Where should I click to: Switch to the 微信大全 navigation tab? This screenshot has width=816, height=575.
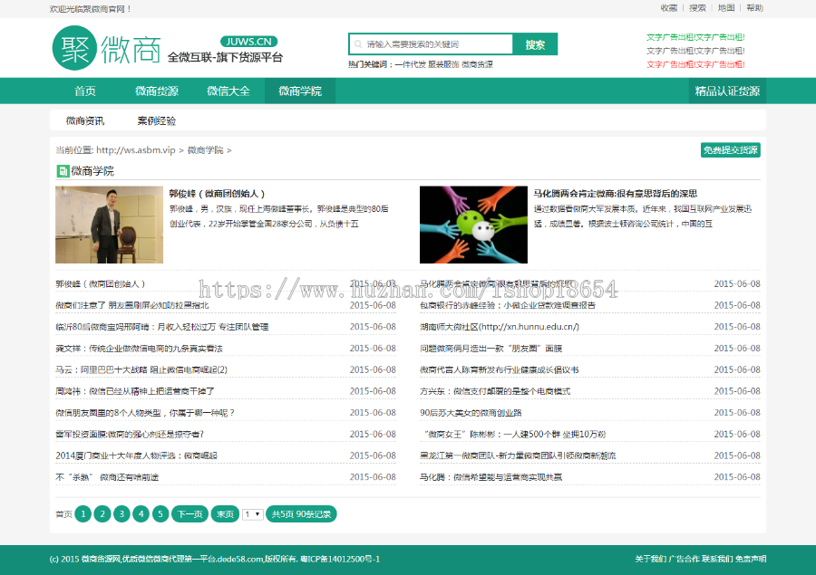[x=228, y=91]
